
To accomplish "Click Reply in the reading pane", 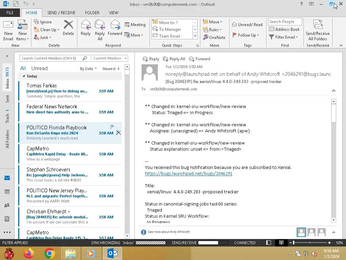I will (151, 59).
